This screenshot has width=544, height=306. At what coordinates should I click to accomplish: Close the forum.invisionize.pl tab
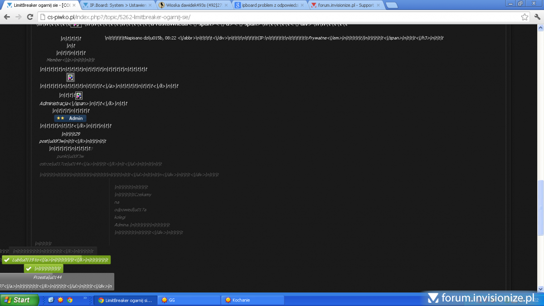[x=378, y=5]
